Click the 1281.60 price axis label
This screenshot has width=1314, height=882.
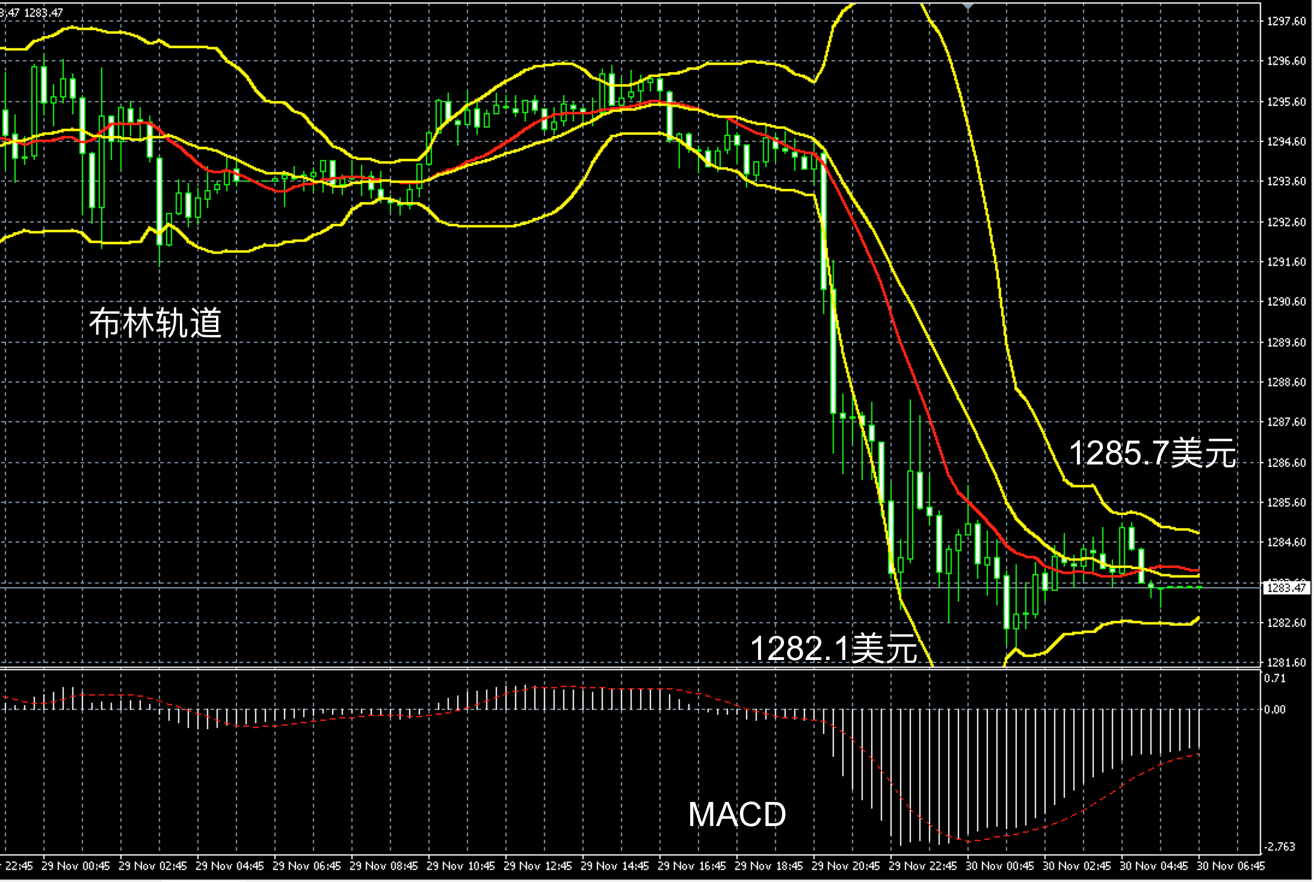click(1286, 662)
